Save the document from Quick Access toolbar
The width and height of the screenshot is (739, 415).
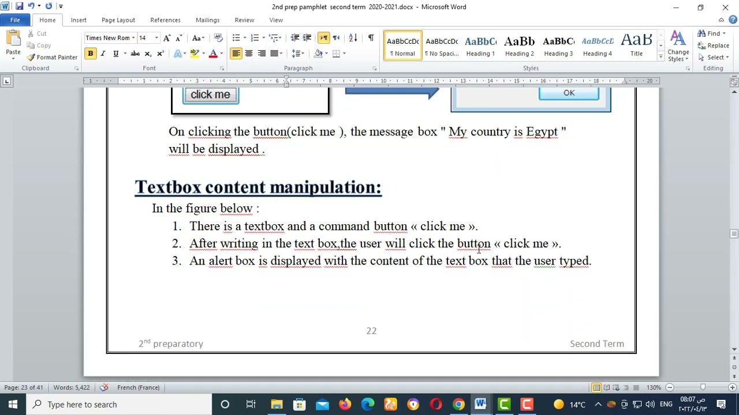point(19,6)
